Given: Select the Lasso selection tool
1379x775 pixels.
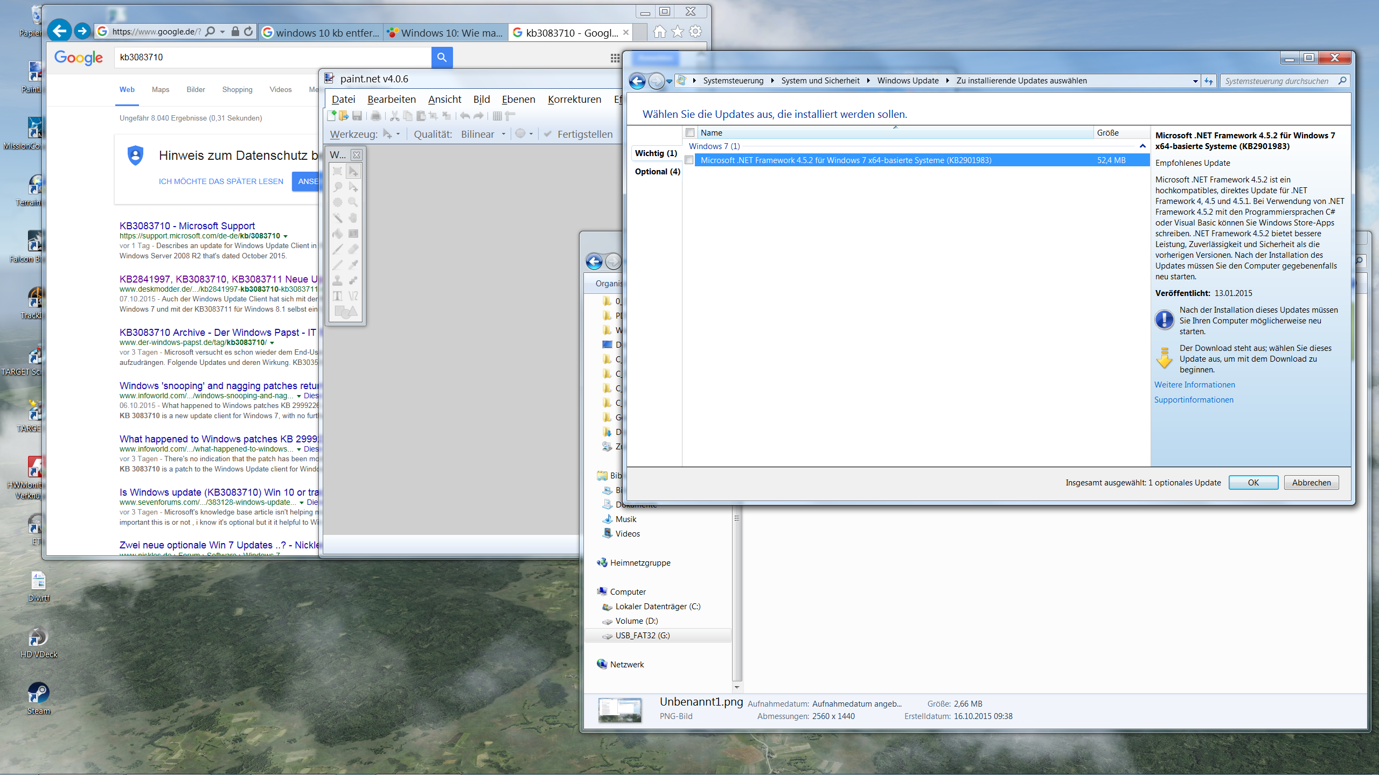Looking at the screenshot, I should [338, 187].
